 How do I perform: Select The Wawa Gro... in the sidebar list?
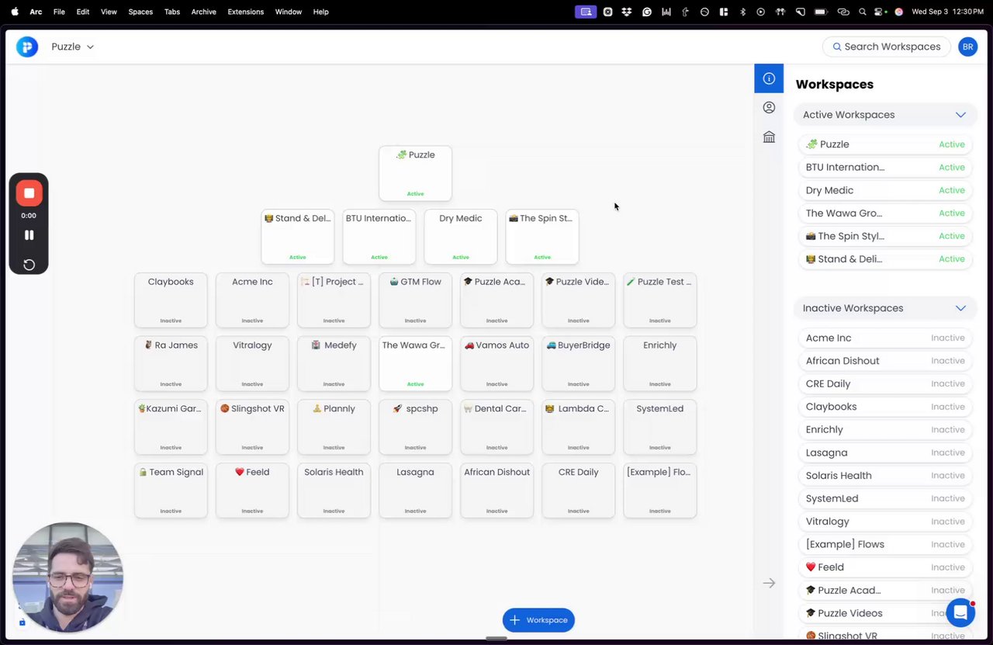click(x=885, y=213)
